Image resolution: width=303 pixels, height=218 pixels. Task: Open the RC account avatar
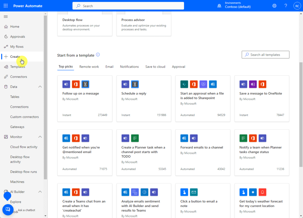(x=297, y=6)
